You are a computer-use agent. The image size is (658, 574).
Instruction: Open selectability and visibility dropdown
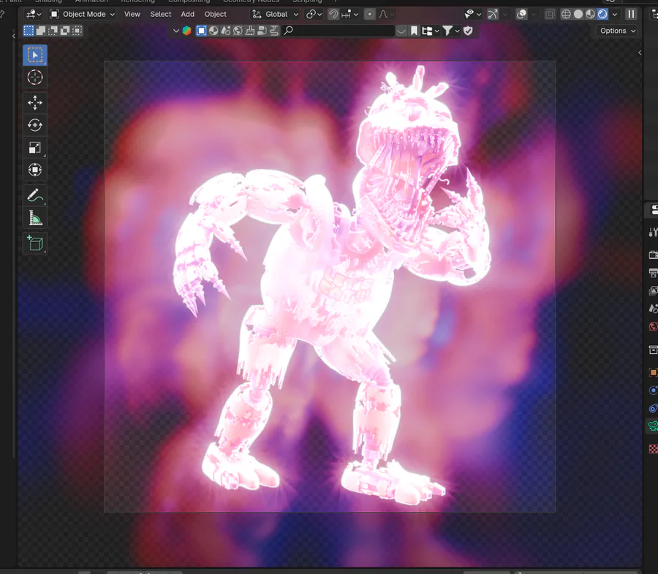coord(473,15)
